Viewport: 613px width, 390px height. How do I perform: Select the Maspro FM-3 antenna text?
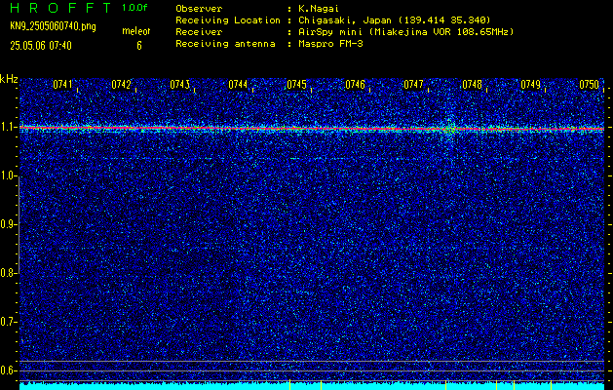pyautogui.click(x=330, y=44)
